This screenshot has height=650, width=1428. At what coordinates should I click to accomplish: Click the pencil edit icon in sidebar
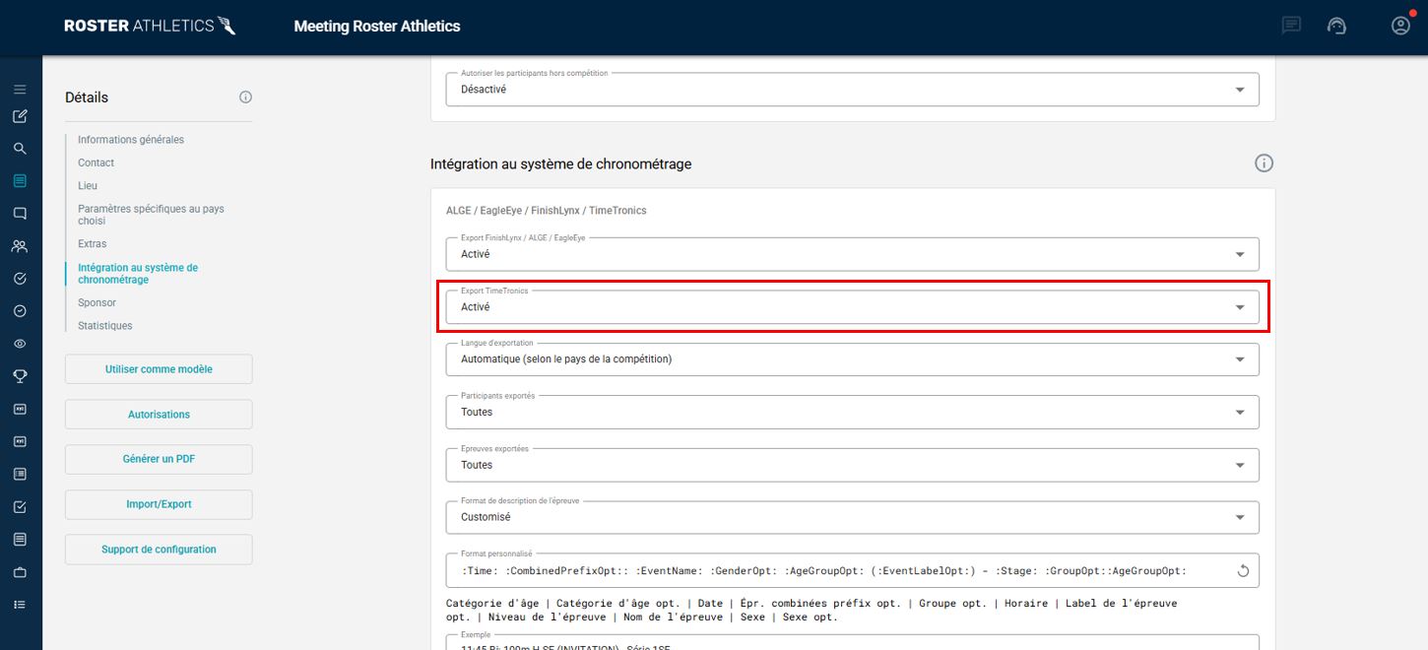coord(20,116)
